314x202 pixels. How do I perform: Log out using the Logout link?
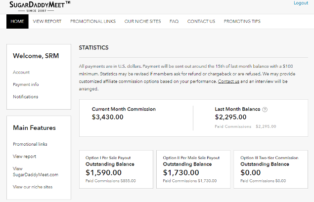tap(301, 3)
